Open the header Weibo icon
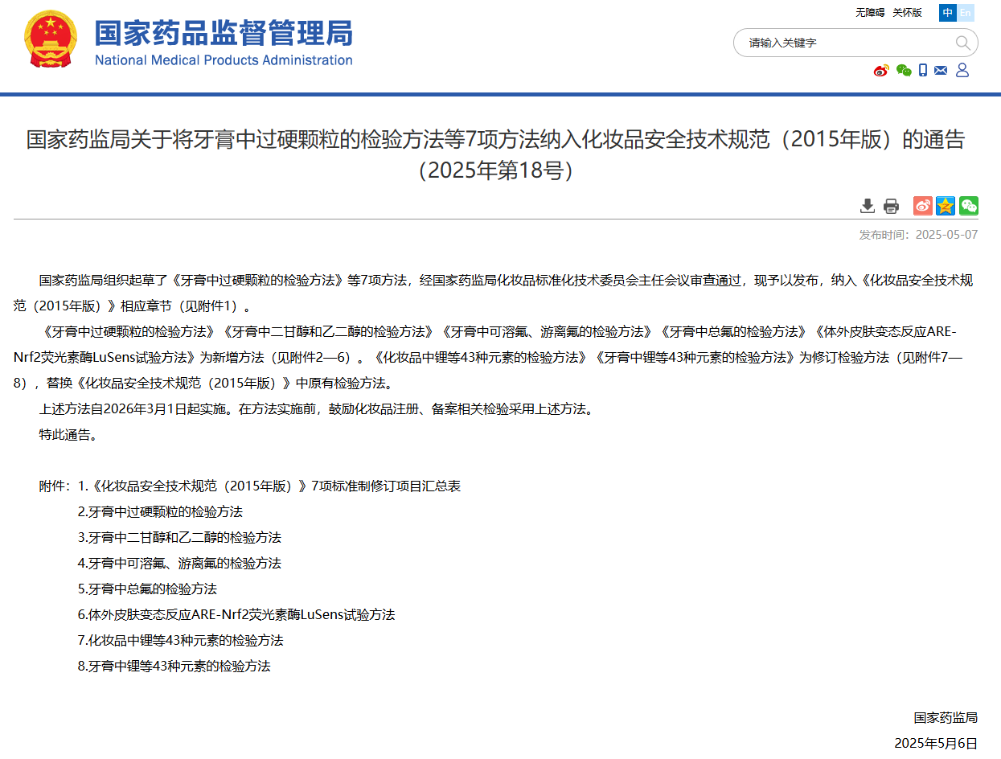 pyautogui.click(x=881, y=71)
